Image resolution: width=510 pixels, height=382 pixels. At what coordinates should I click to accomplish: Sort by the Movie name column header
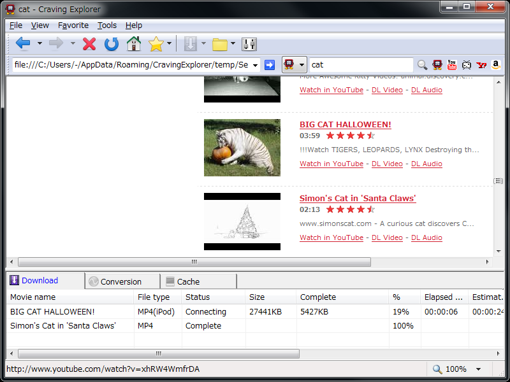tap(70, 297)
